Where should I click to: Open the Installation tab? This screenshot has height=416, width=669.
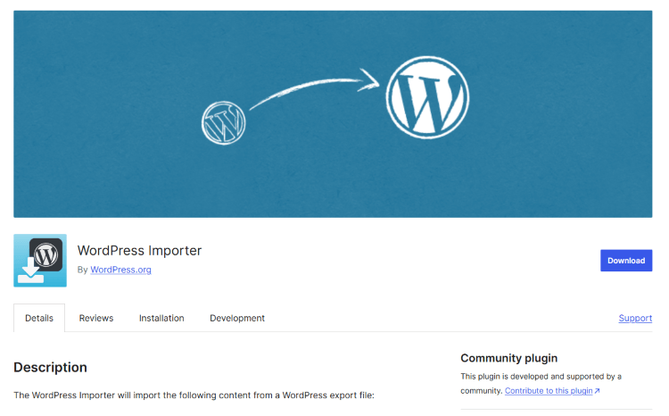tap(161, 318)
